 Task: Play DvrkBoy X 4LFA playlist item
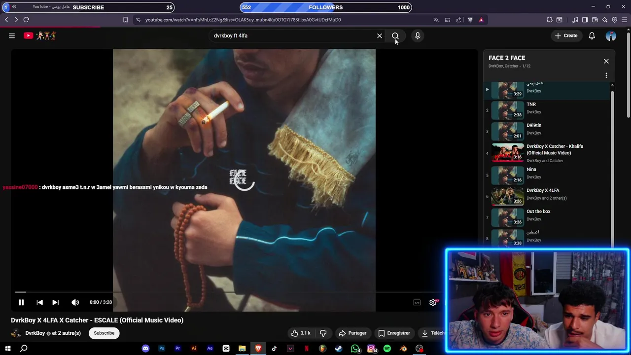tap(547, 196)
